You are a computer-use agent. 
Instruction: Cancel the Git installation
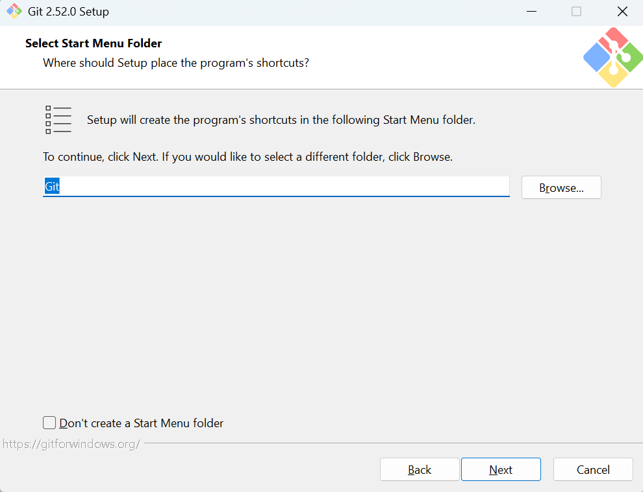pyautogui.click(x=593, y=469)
